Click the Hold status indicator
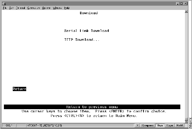This screenshot has width=192, height=129. pyautogui.click(x=180, y=125)
